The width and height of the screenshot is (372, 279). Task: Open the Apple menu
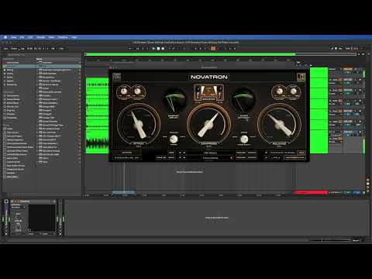click(5, 37)
